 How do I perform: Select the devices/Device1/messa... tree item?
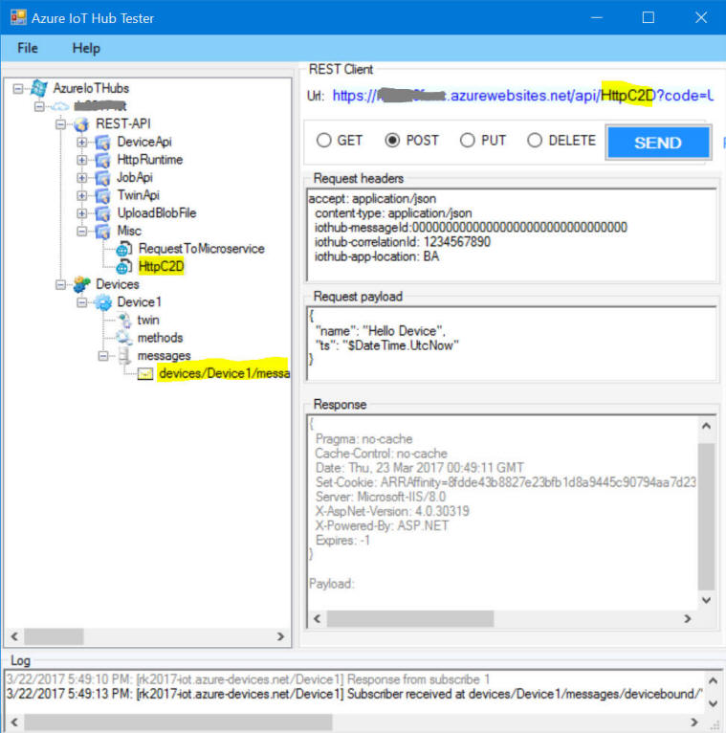pos(224,373)
